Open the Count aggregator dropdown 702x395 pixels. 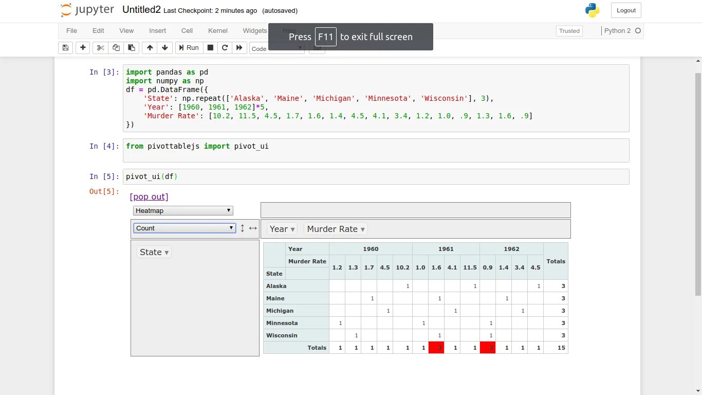click(x=184, y=228)
